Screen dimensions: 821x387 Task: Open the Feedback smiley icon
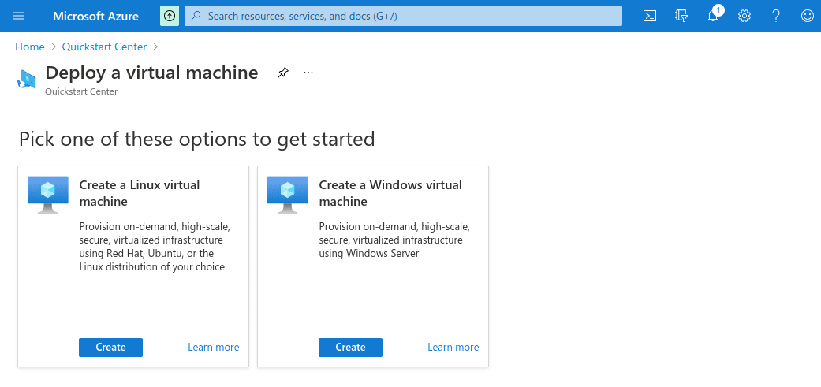tap(808, 16)
